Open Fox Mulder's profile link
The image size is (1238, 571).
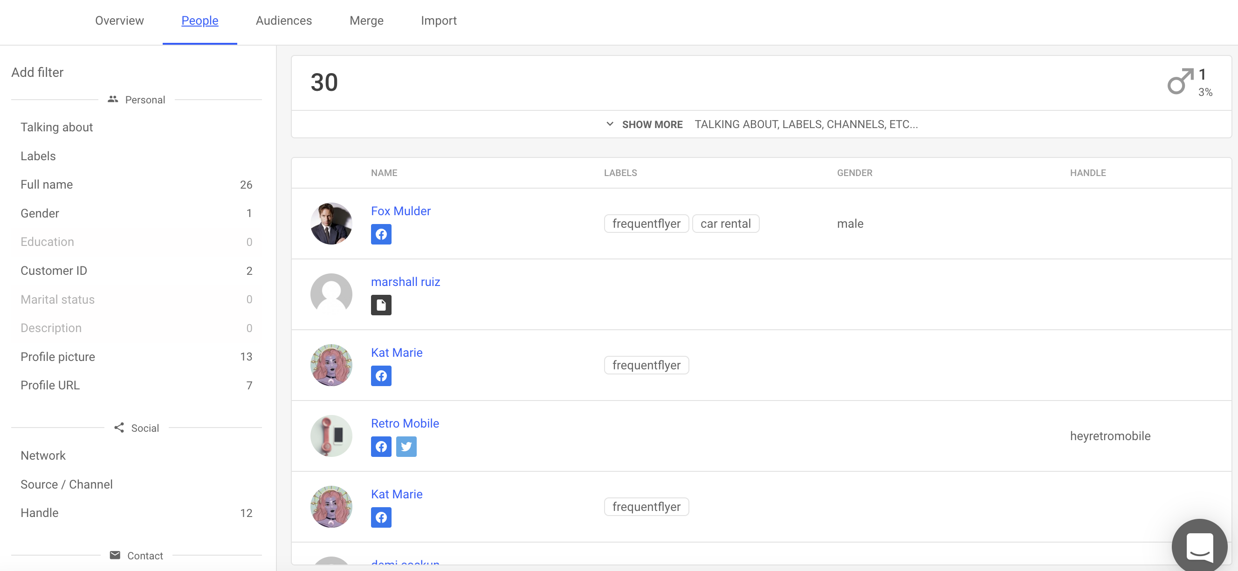[x=400, y=211]
